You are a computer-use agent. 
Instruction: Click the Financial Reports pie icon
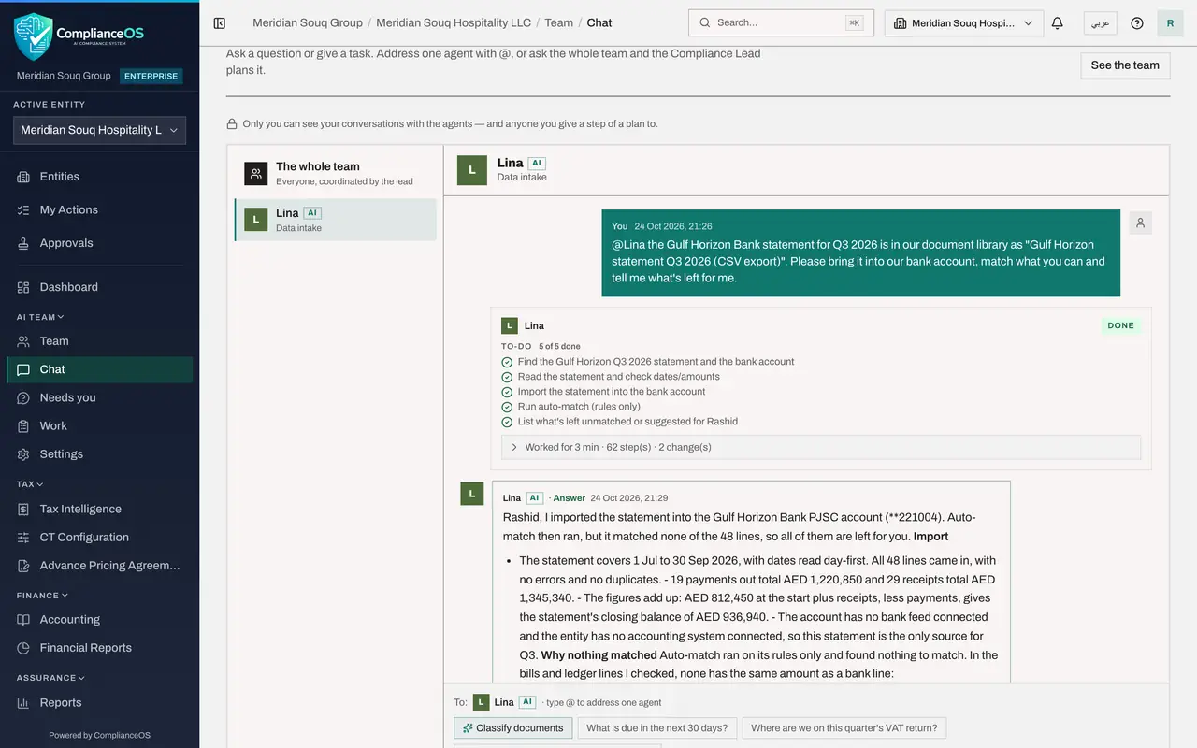click(23, 648)
